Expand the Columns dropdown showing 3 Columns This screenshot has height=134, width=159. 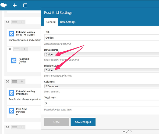point(101,86)
